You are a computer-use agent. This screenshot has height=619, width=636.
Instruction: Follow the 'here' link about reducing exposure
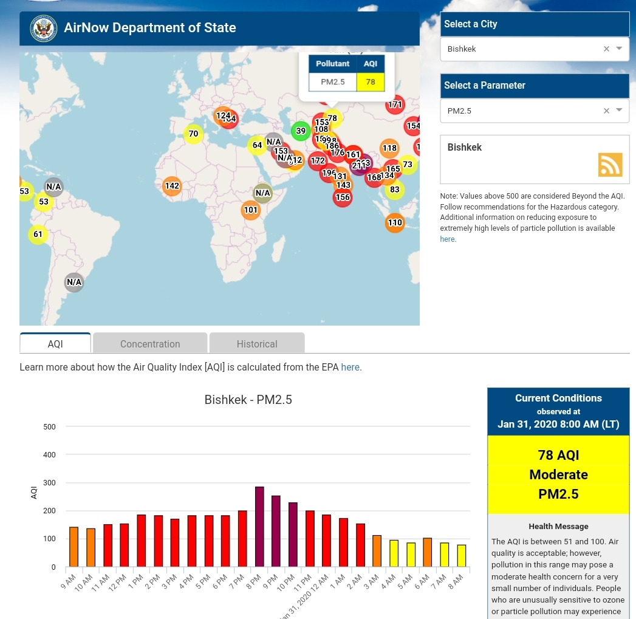[447, 239]
